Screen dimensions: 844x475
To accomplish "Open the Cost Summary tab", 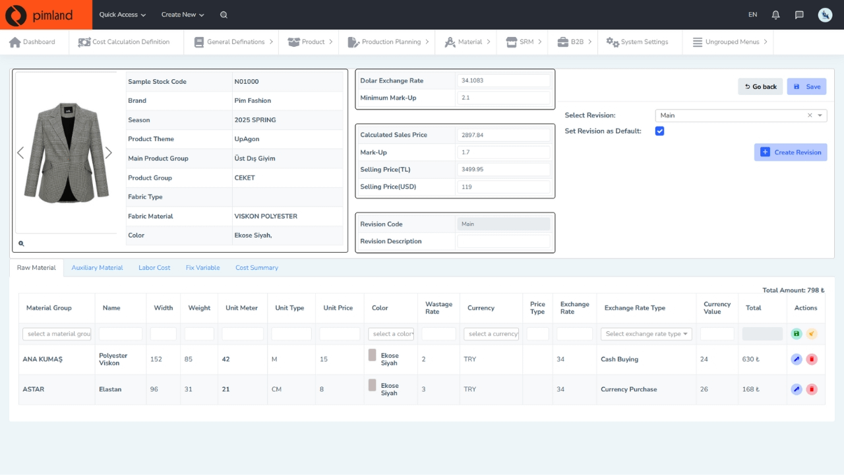I will point(256,268).
